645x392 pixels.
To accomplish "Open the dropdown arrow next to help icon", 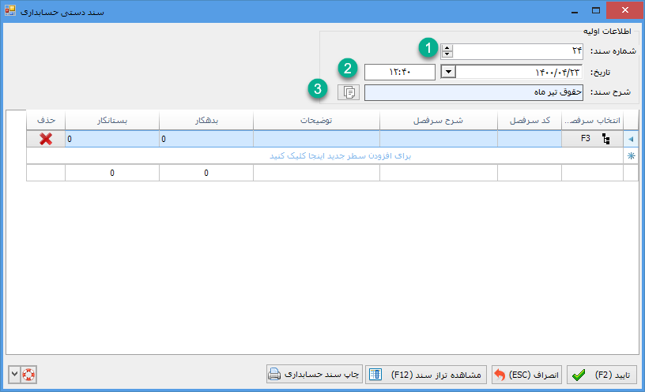I will click(x=14, y=375).
